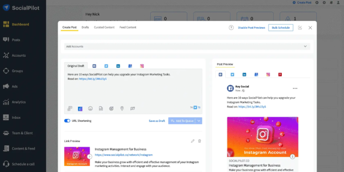Select the Original Draft tab
Image resolution: width=344 pixels, height=172 pixels.
(76, 66)
